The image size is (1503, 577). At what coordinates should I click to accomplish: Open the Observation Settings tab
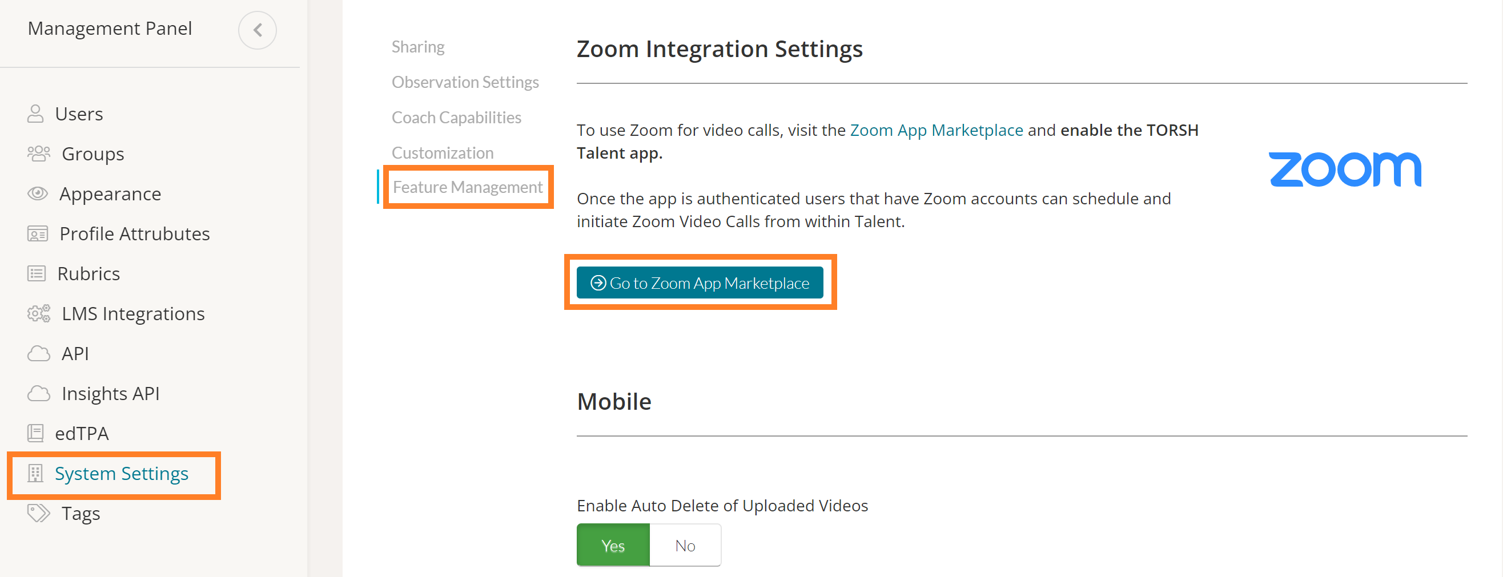pyautogui.click(x=465, y=82)
